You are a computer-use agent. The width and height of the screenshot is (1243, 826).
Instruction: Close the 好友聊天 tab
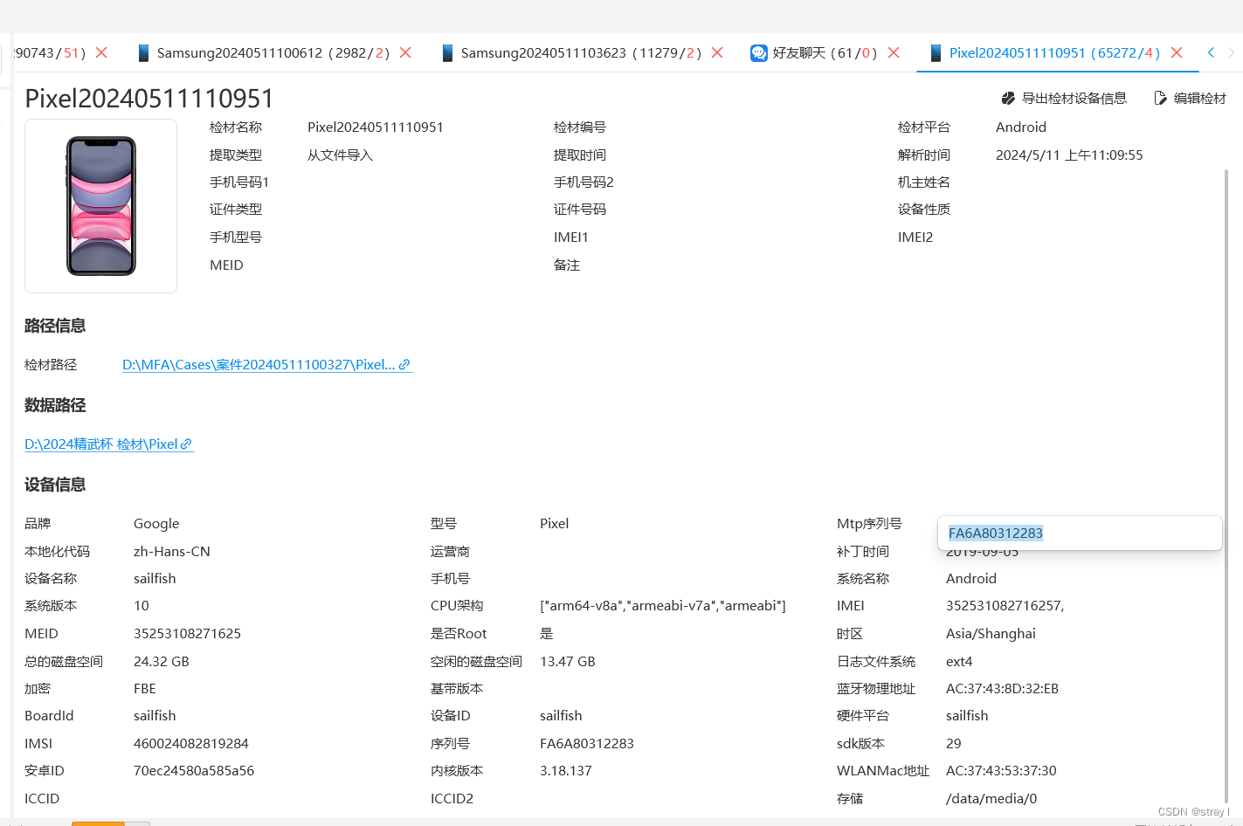point(894,53)
